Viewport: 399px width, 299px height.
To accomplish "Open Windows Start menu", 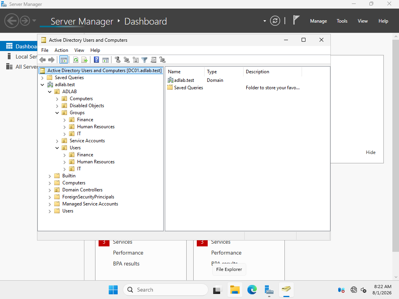I will click(113, 290).
